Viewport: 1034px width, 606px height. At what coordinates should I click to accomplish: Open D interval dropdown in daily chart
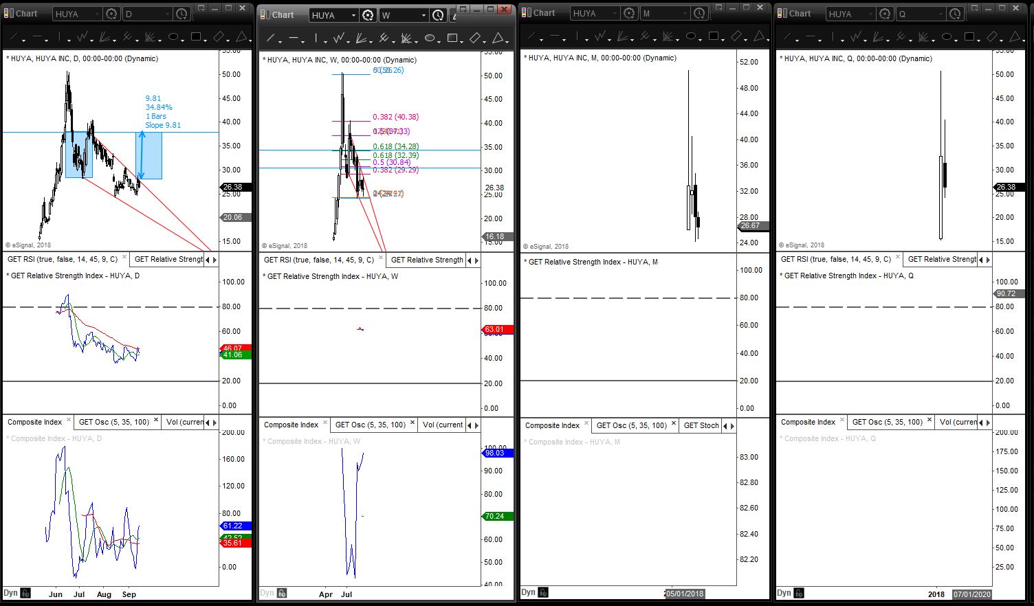tap(146, 14)
